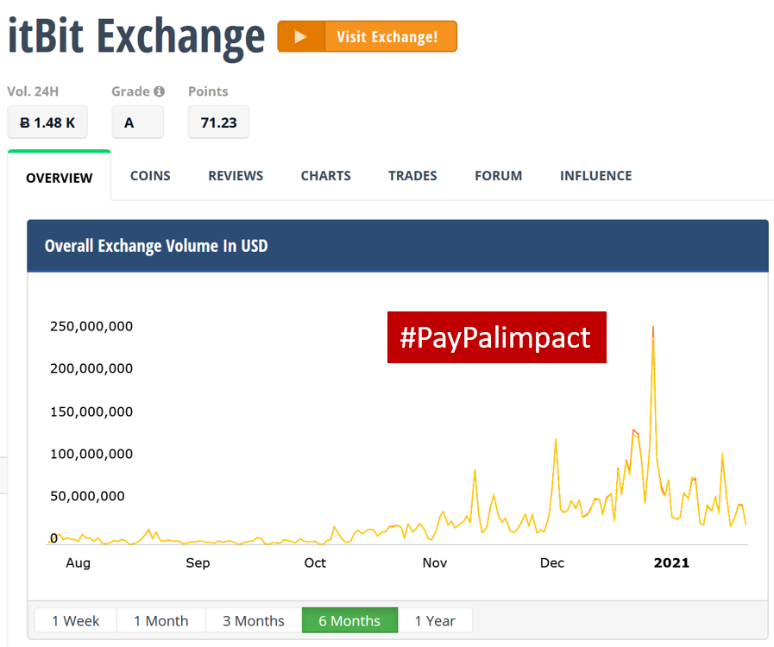The width and height of the screenshot is (774, 647).
Task: Select the 1 Week time range
Action: [75, 620]
